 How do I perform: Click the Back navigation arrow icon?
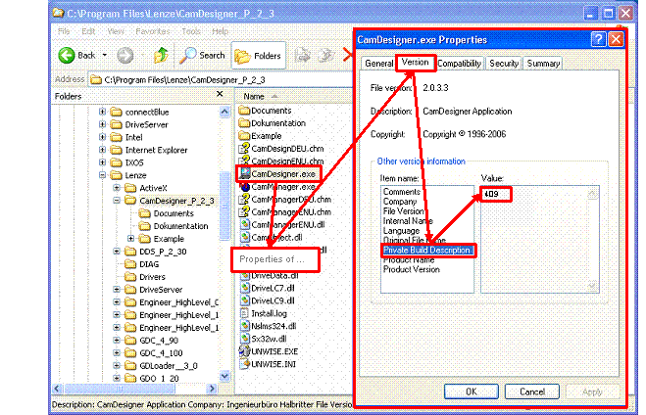click(68, 55)
